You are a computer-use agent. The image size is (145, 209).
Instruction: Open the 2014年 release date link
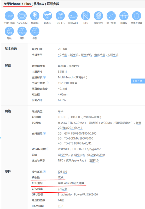coord(62,49)
